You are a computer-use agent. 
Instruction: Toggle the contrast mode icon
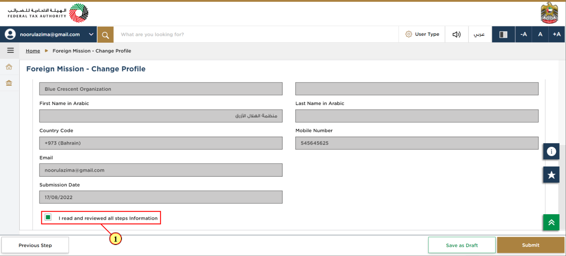click(x=503, y=34)
